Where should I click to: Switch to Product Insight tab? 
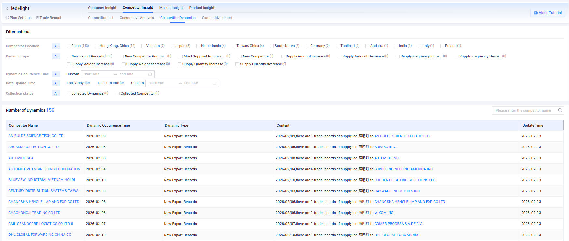[x=202, y=8]
